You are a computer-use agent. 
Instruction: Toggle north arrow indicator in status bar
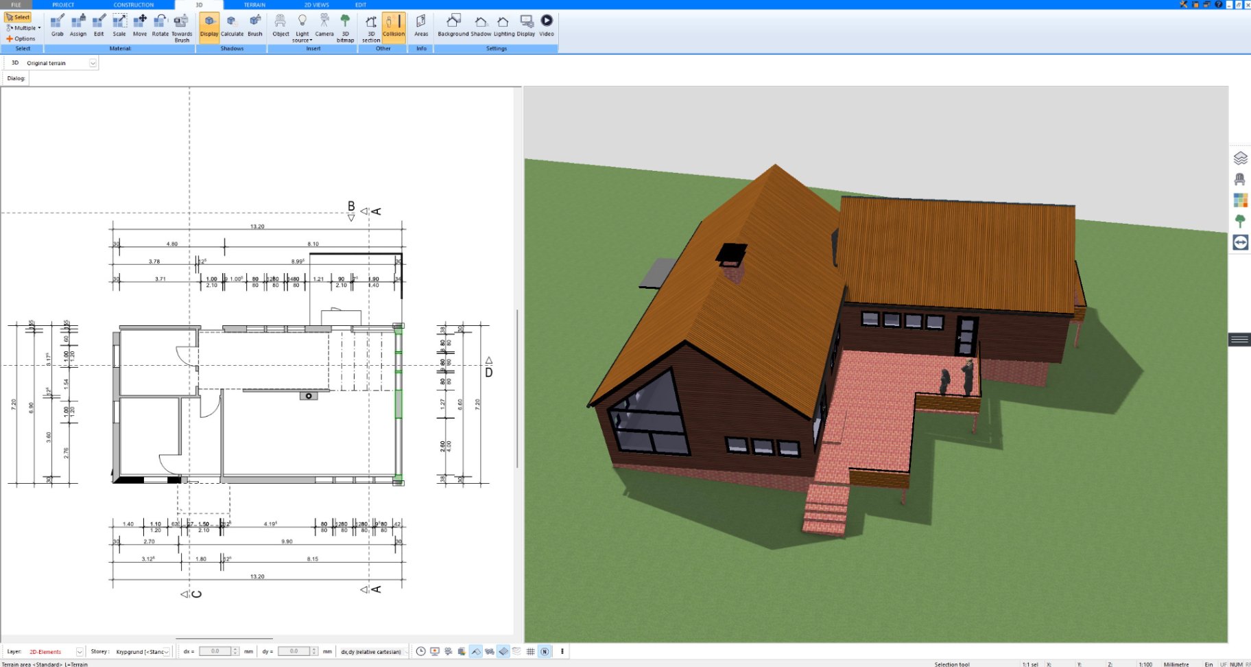pos(545,651)
